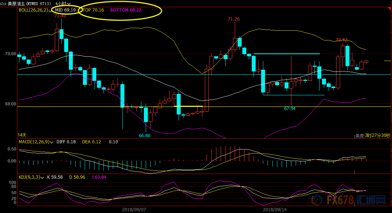The height and width of the screenshot is (213, 392).
Task: Click the 67.94 low price label
Action: click(x=290, y=109)
